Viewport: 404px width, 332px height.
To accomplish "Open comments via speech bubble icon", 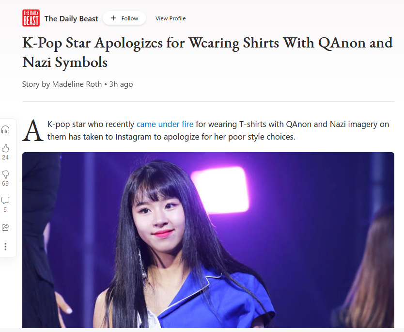I will 5,201.
